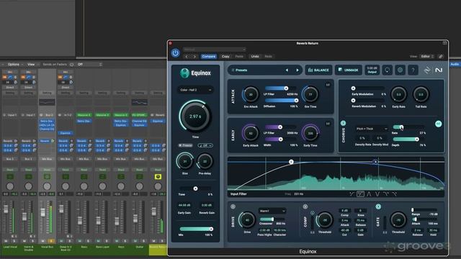The width and height of the screenshot is (461, 259).
Task: Click the Early Gain value field
Action: coord(184,205)
